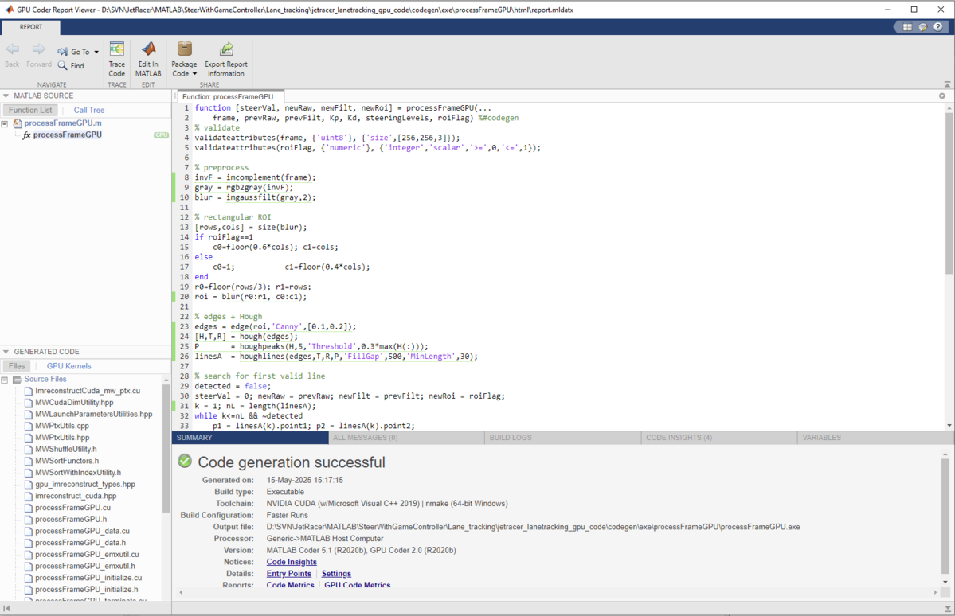Viewport: 955px width, 616px height.
Task: Open the Settings link in Details
Action: pos(336,574)
